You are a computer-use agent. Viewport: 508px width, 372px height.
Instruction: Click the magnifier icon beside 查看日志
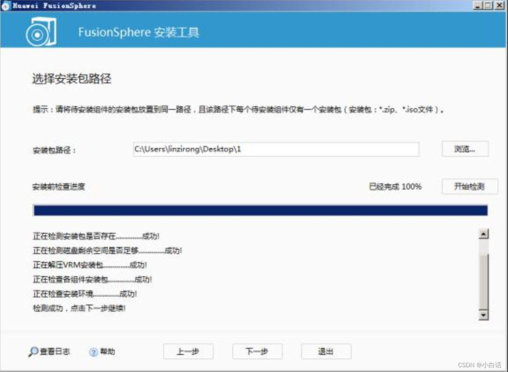[x=33, y=352]
